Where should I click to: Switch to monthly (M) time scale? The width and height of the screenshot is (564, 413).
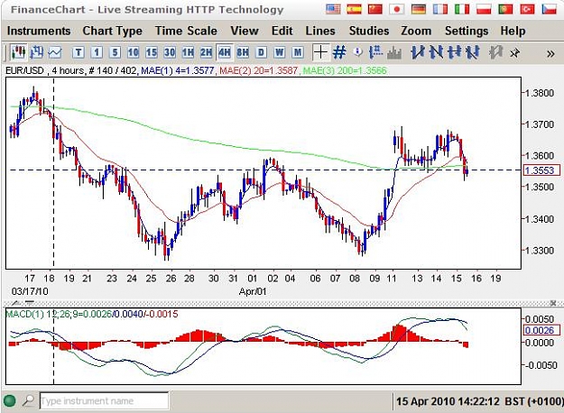pos(298,53)
